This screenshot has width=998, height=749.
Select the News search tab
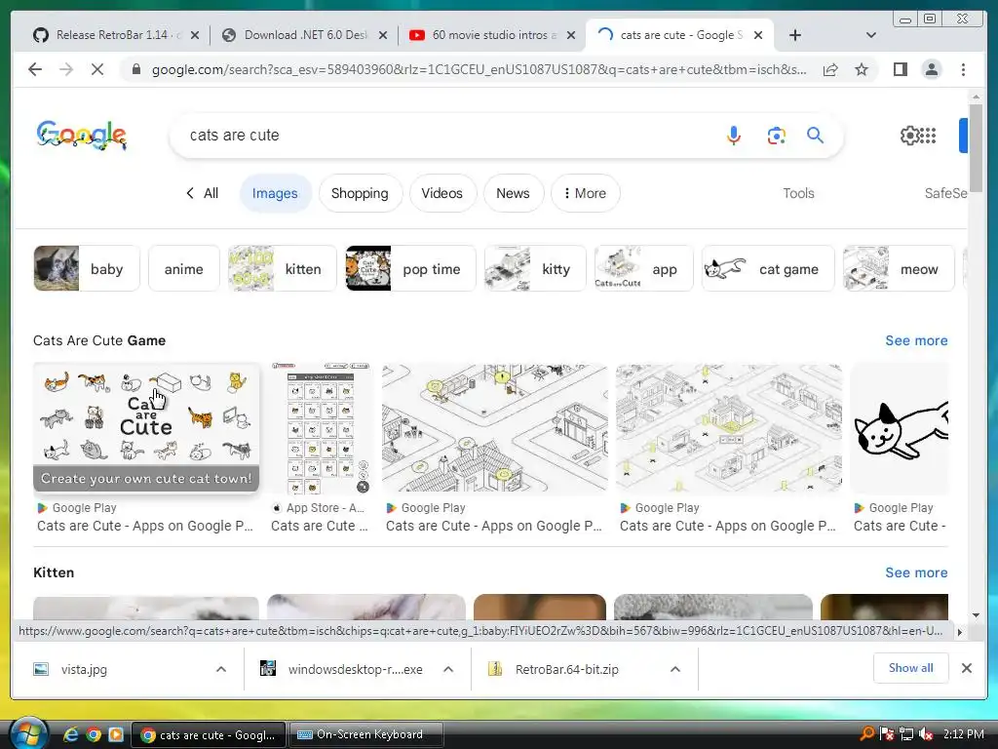pyautogui.click(x=513, y=193)
